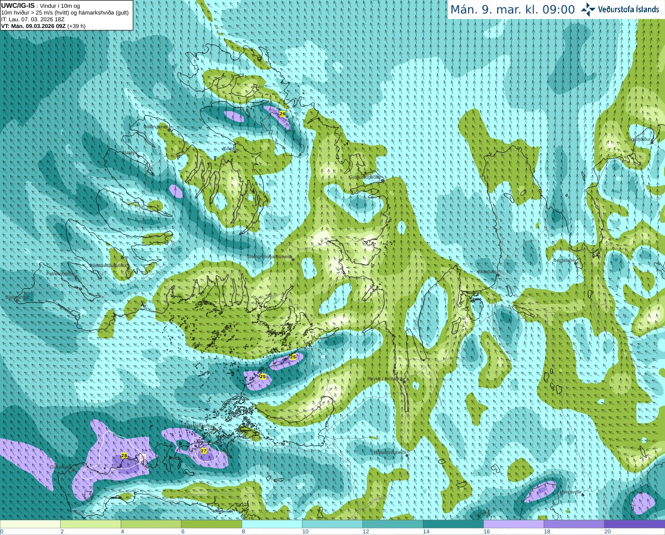This screenshot has width=665, height=535.
Task: Click the Veðurstofa Íslands logo
Action: click(x=619, y=9)
